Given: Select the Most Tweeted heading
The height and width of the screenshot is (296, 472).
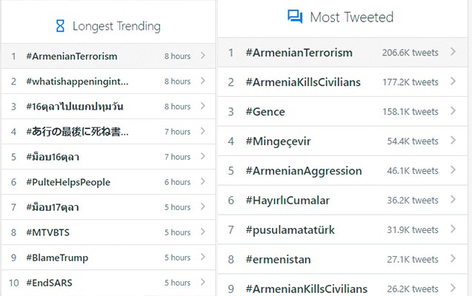Looking at the screenshot, I should [x=351, y=17].
